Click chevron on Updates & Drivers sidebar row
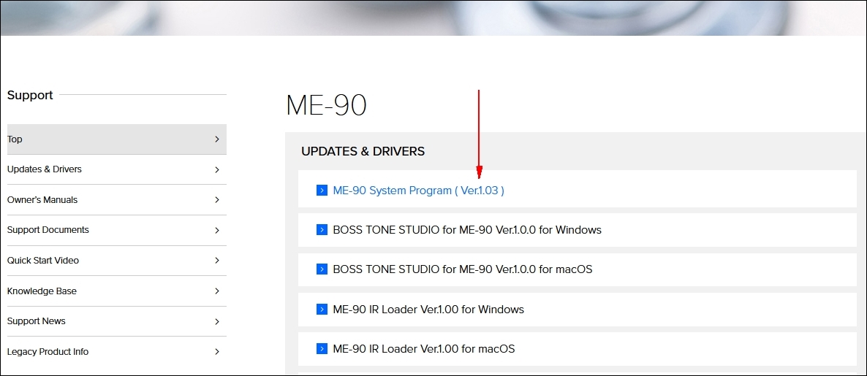Image resolution: width=867 pixels, height=376 pixels. 217,169
